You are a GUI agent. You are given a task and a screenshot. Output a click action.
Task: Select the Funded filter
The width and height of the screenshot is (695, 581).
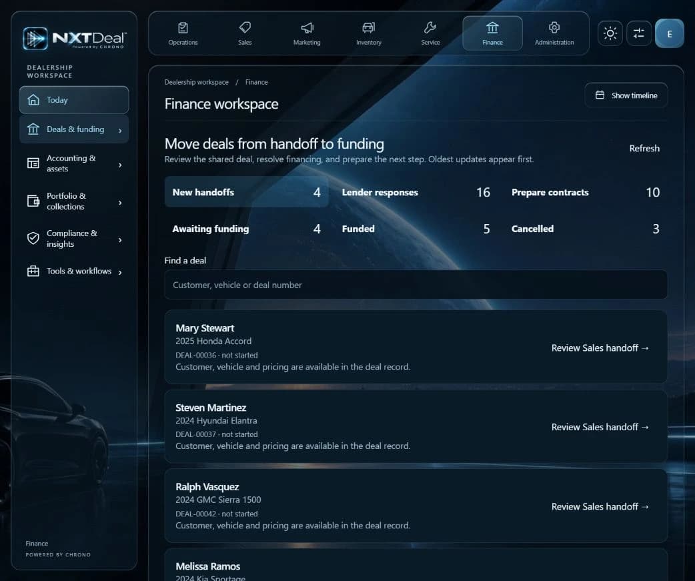click(x=416, y=229)
